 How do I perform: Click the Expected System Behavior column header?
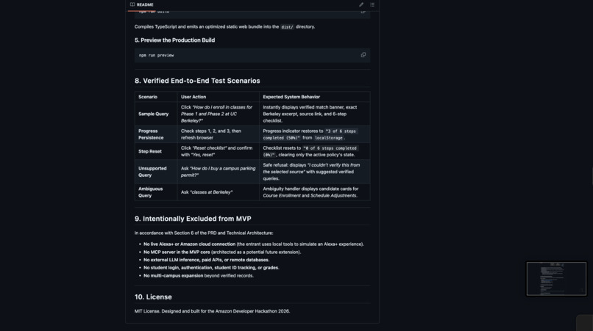point(291,97)
